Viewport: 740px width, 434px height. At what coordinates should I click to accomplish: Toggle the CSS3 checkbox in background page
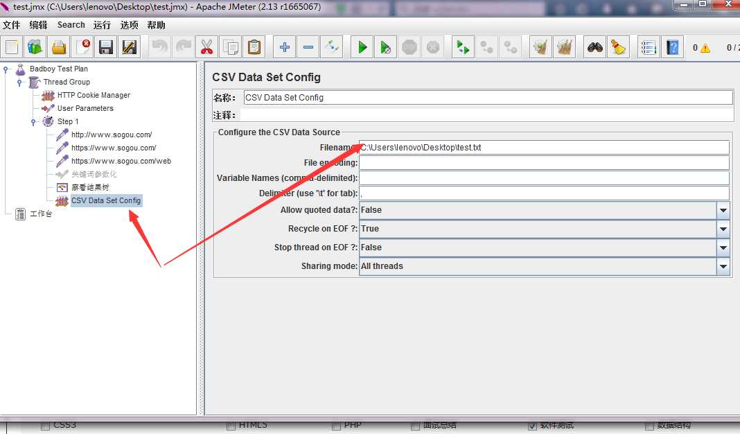[45, 426]
